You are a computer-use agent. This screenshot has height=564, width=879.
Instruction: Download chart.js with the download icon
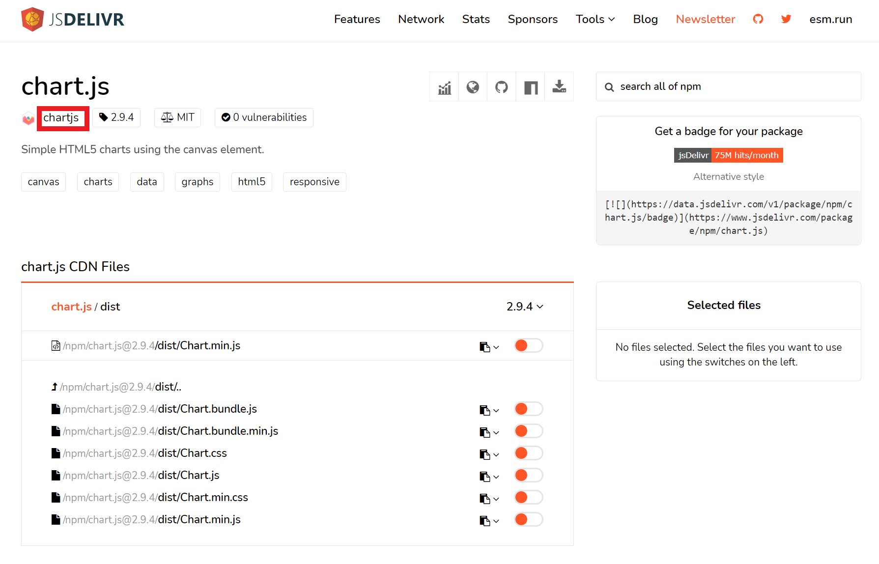coord(559,87)
